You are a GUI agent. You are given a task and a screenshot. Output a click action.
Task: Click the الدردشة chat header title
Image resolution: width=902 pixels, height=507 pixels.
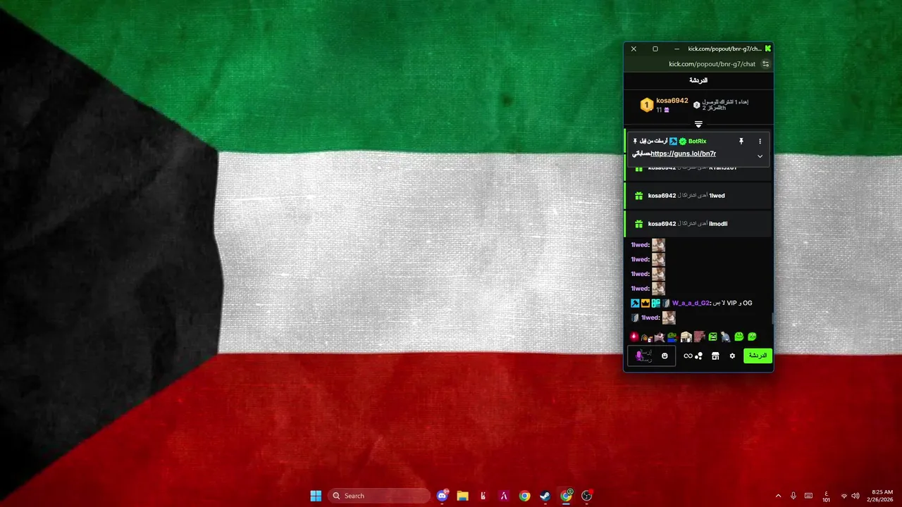698,80
